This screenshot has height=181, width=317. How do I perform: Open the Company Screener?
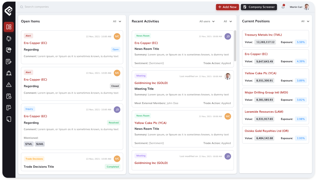pos(259,7)
